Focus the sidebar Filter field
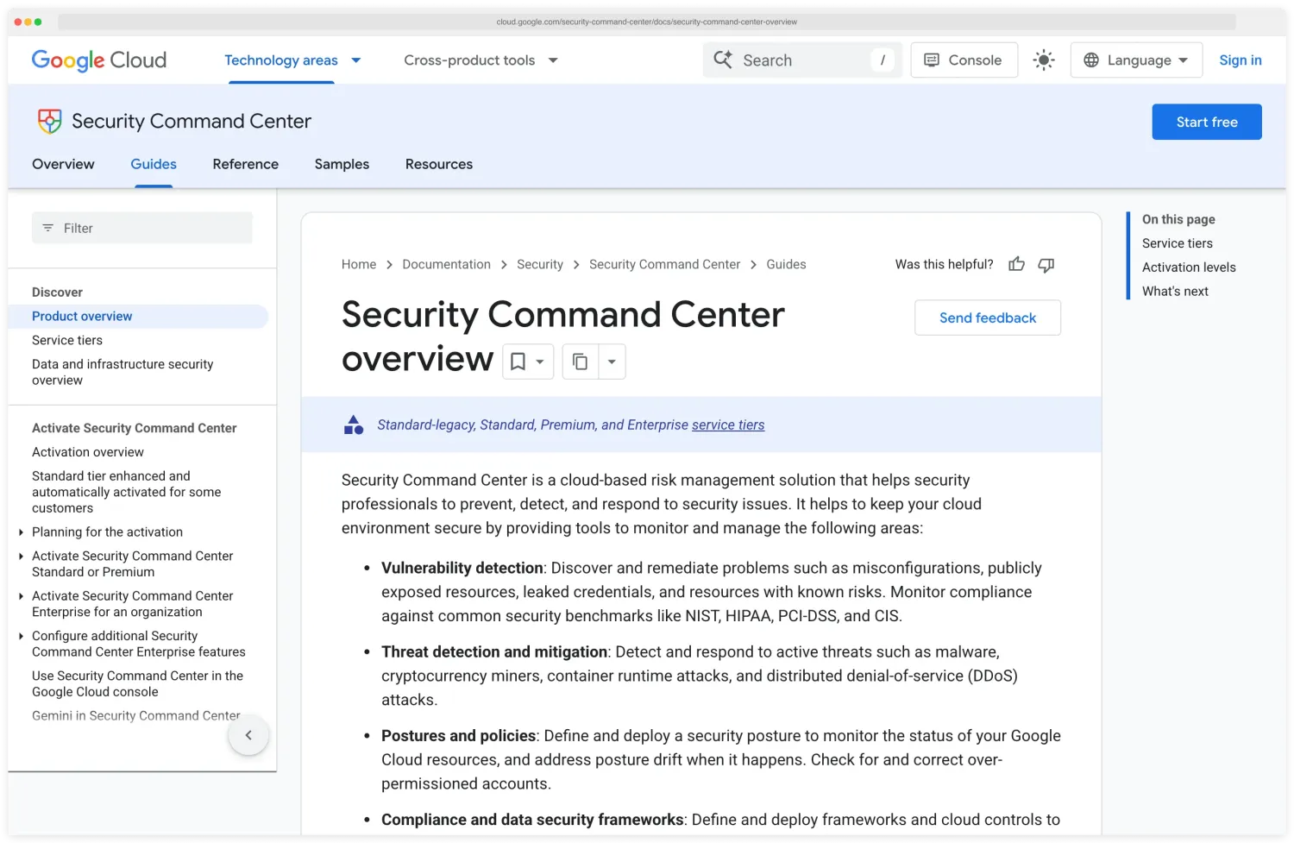1294x843 pixels. [142, 228]
